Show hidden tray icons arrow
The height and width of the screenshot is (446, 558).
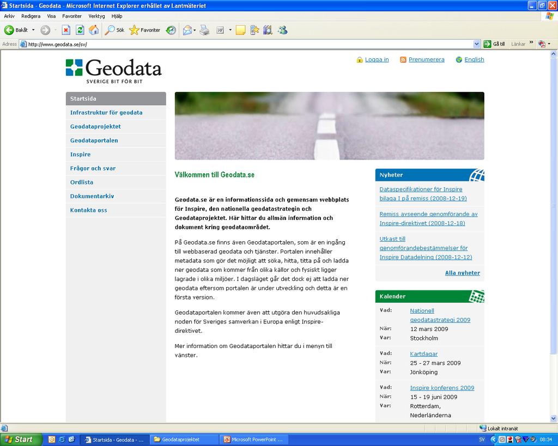point(493,439)
